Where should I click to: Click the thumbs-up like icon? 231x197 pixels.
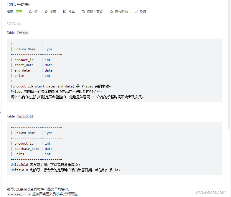pyautogui.click(x=31, y=11)
